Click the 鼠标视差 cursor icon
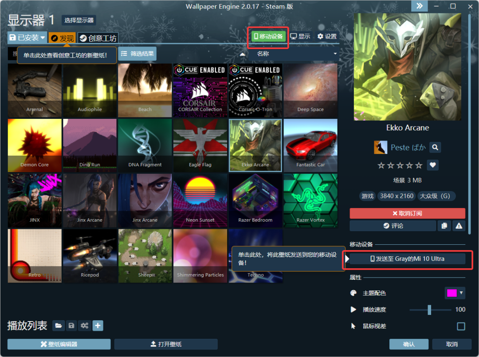479x357 pixels. click(x=353, y=326)
